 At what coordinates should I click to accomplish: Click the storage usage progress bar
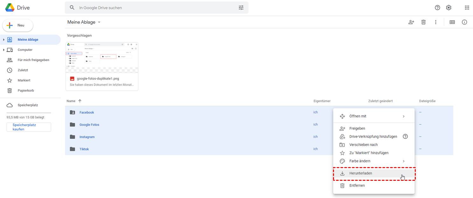[x=29, y=113]
